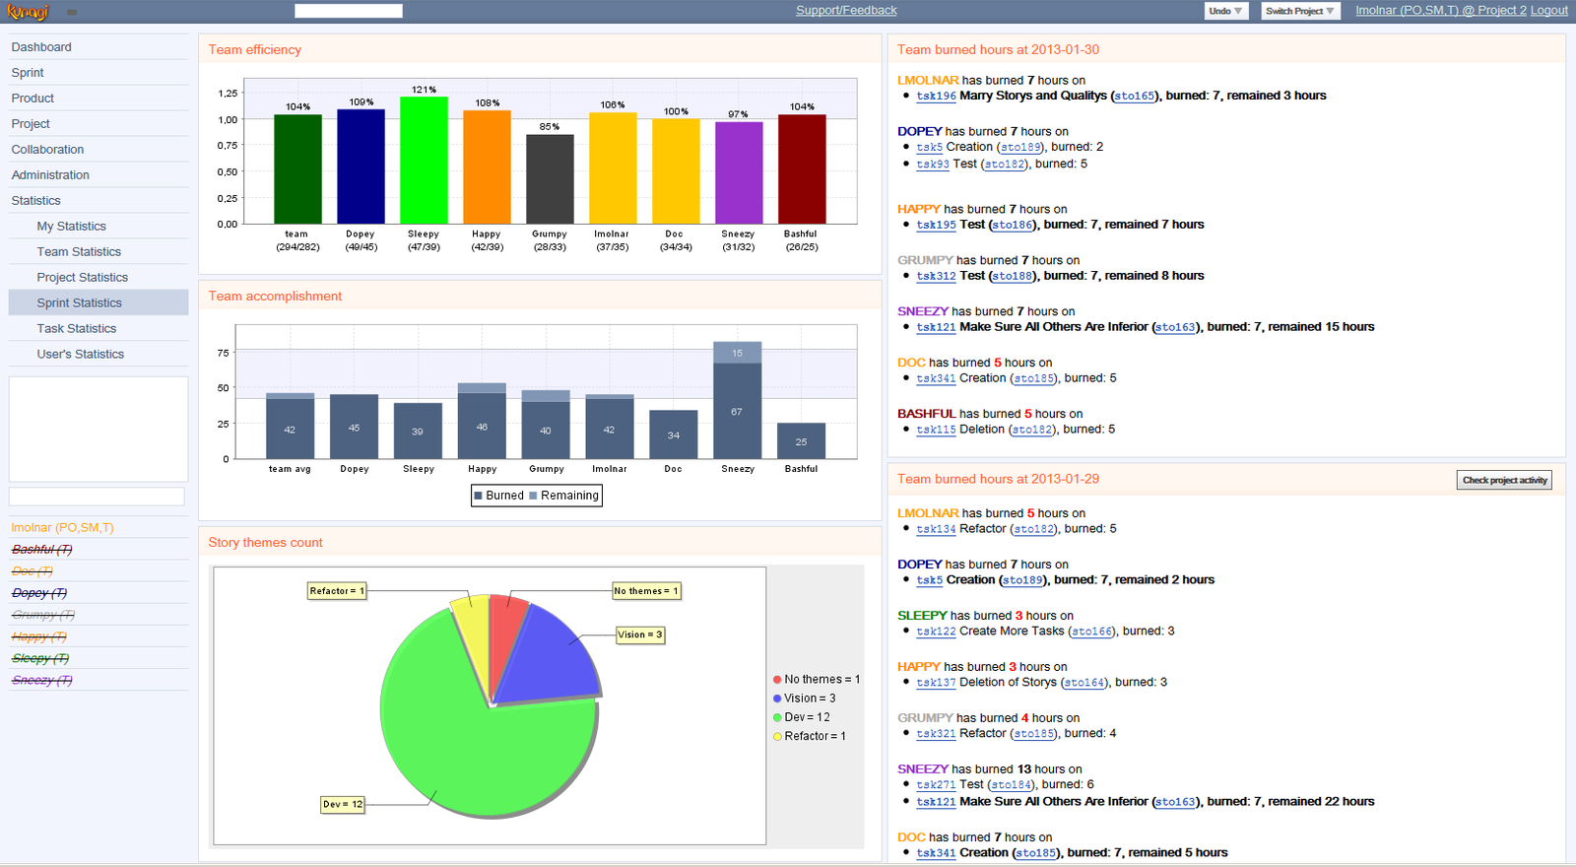
Task: Open task tsk271 Test link
Action: pos(936,786)
